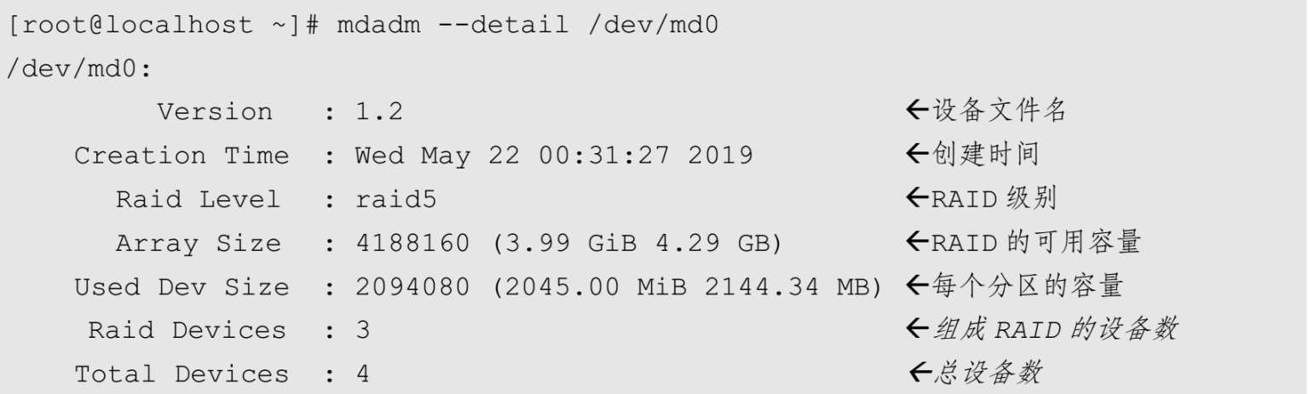Select the date Wed May 22 00:31:27 2019

pyautogui.click(x=553, y=157)
